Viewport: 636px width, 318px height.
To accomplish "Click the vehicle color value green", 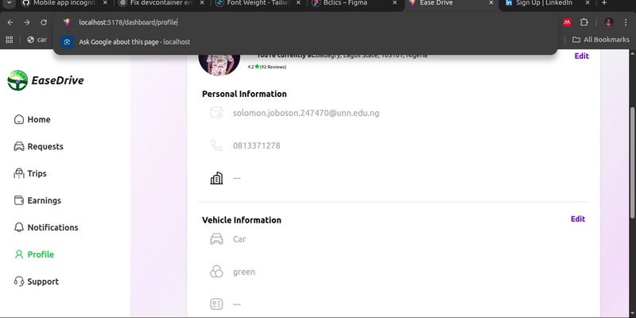I will click(x=244, y=272).
